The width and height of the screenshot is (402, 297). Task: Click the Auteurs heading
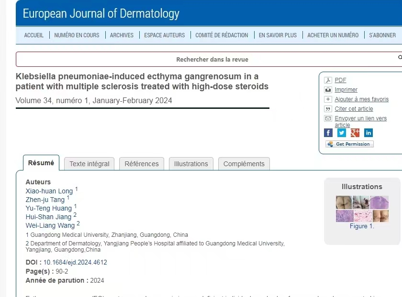[38, 182]
